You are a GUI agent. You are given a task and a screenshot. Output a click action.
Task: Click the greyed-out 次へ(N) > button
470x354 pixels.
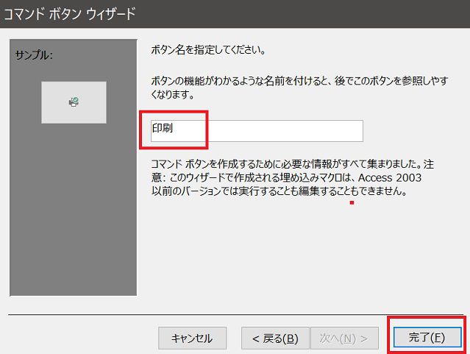(349, 338)
